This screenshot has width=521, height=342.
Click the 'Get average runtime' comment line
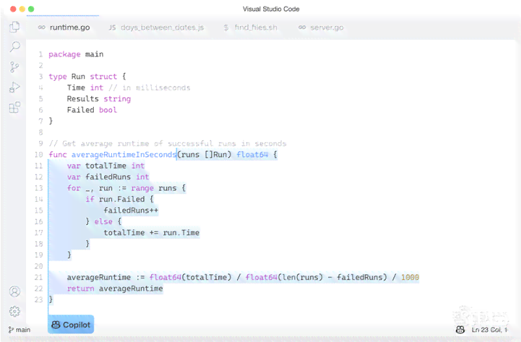tap(167, 143)
